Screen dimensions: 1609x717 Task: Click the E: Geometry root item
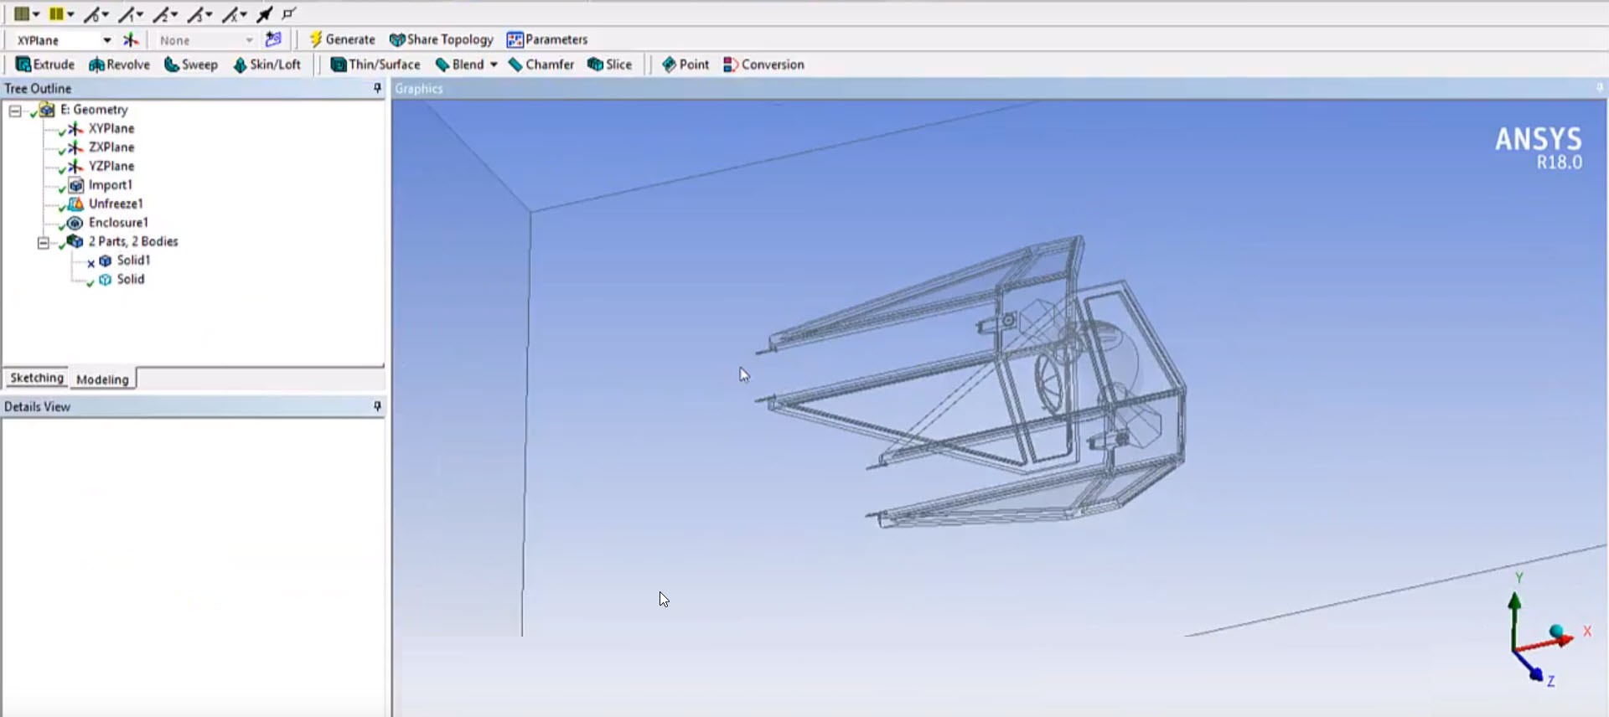tap(94, 110)
